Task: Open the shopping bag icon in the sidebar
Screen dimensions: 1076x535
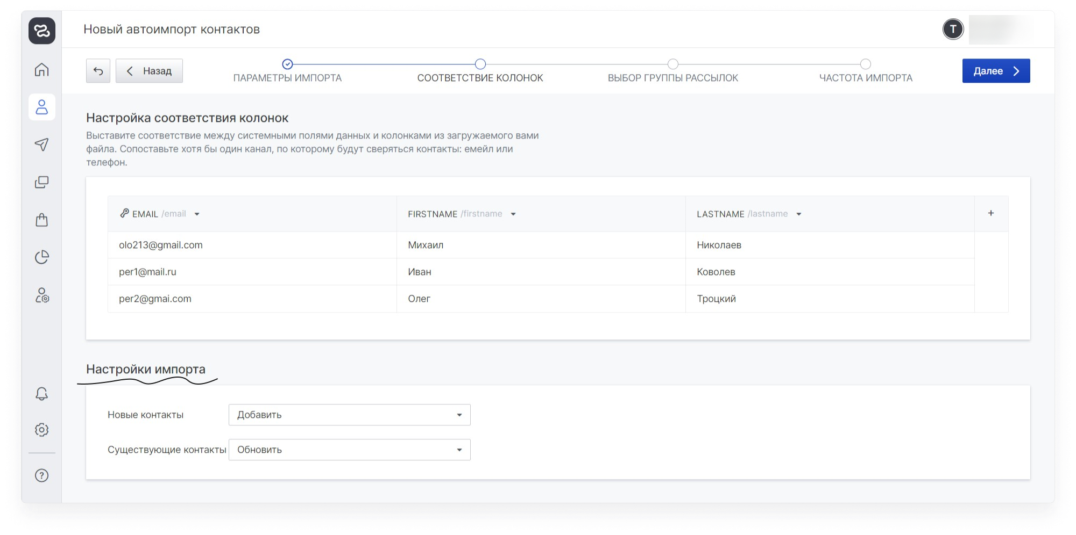Action: pos(42,220)
